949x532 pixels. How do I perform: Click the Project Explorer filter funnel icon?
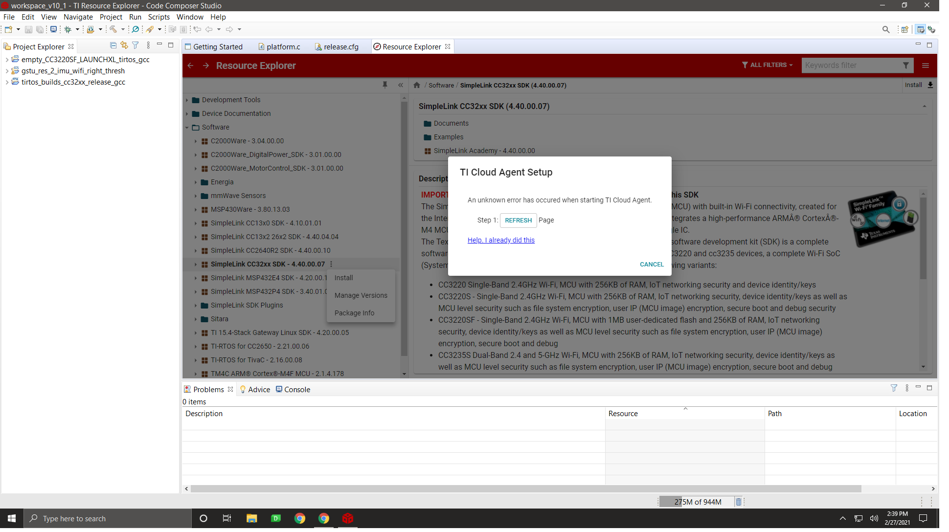pyautogui.click(x=136, y=45)
